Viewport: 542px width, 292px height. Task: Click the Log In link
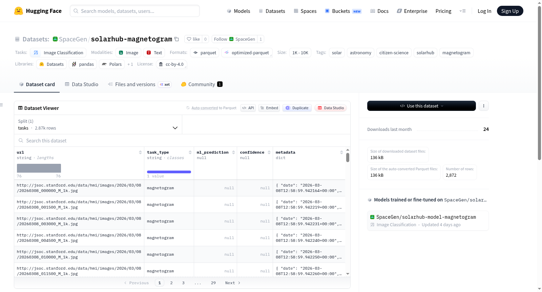484,11
